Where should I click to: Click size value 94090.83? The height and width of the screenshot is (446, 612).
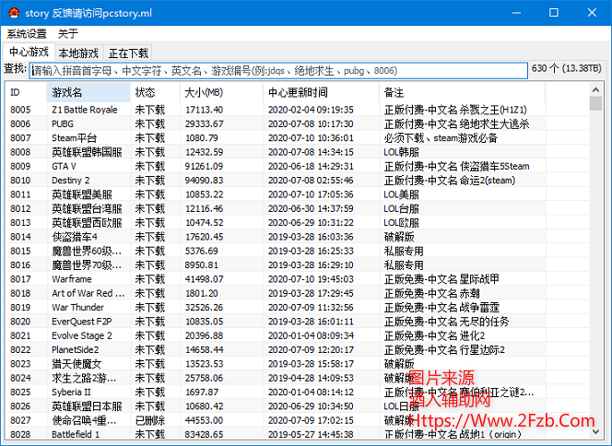point(204,181)
